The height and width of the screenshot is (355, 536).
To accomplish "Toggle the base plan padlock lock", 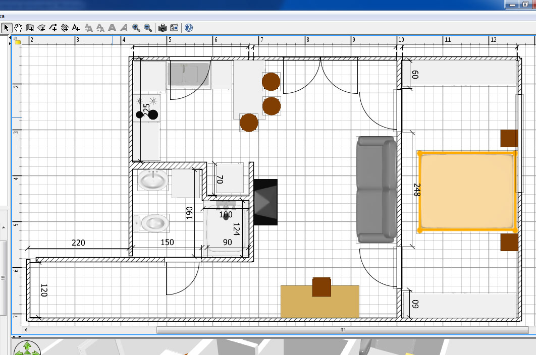I will [x=17, y=41].
